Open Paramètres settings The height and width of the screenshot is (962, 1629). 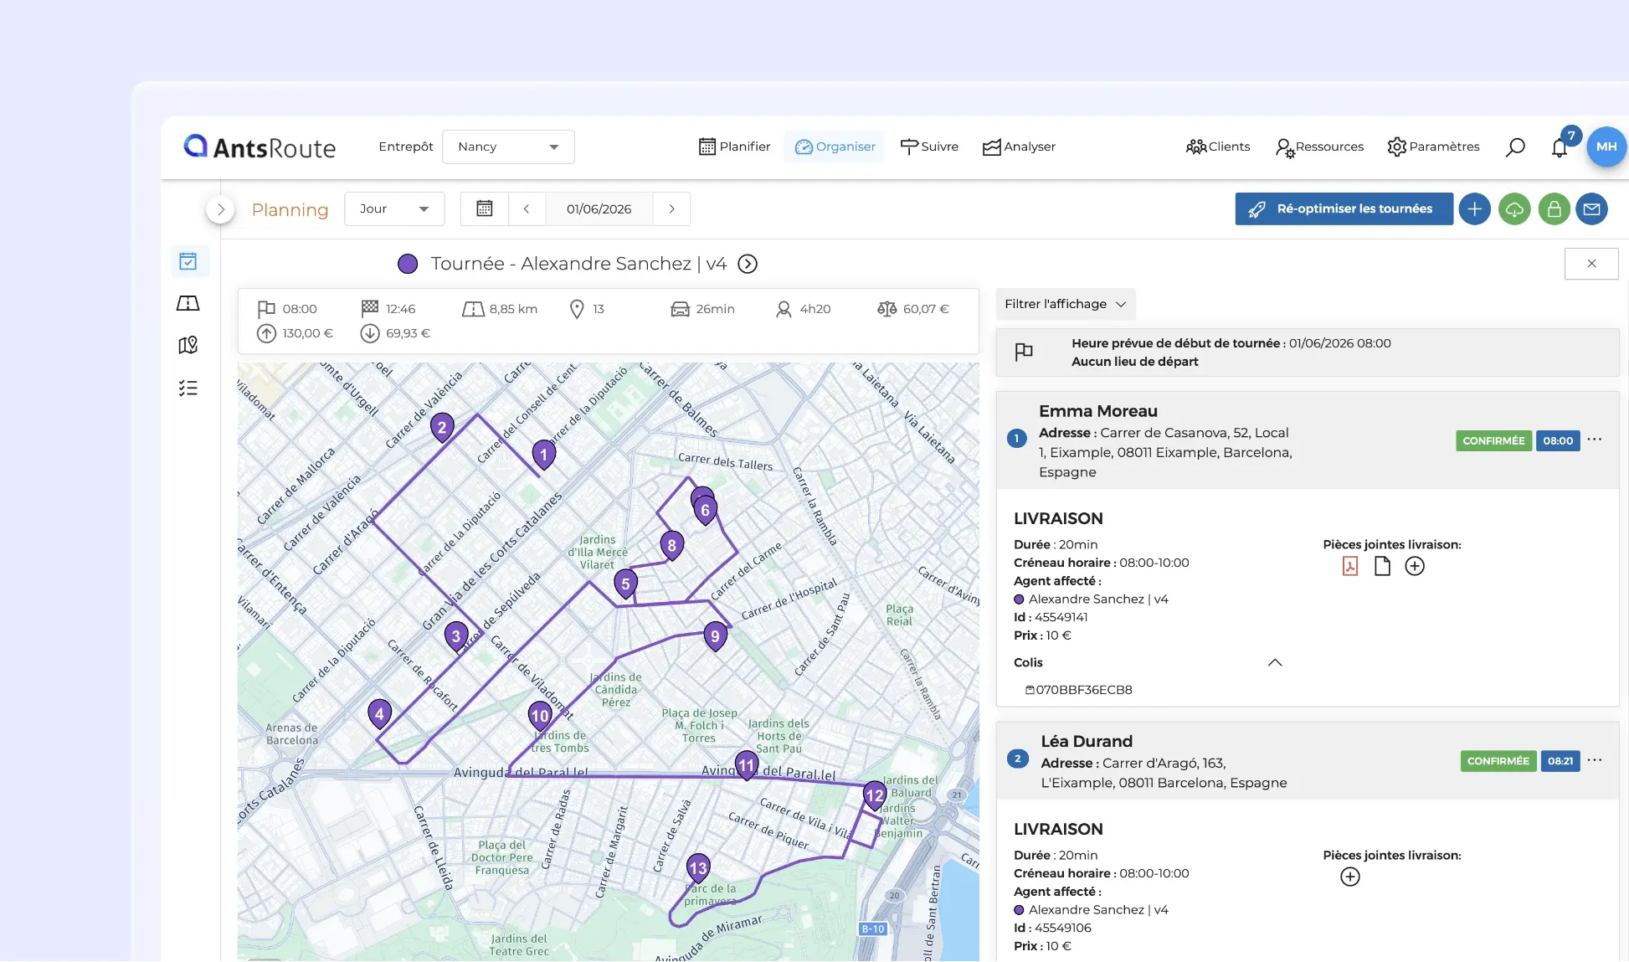click(x=1433, y=147)
